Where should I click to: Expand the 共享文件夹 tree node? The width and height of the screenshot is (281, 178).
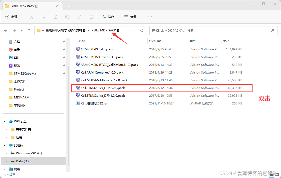point(6,129)
